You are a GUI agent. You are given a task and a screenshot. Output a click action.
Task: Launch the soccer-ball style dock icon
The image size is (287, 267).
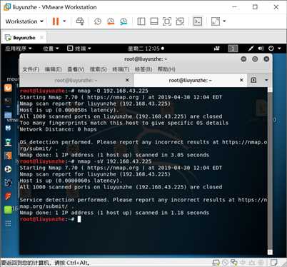click(8, 169)
